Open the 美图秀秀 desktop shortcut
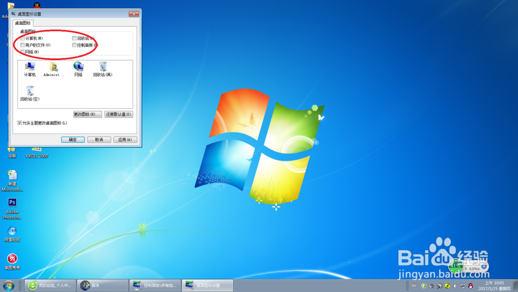Viewport: 518px width, 292px height. pos(12,261)
